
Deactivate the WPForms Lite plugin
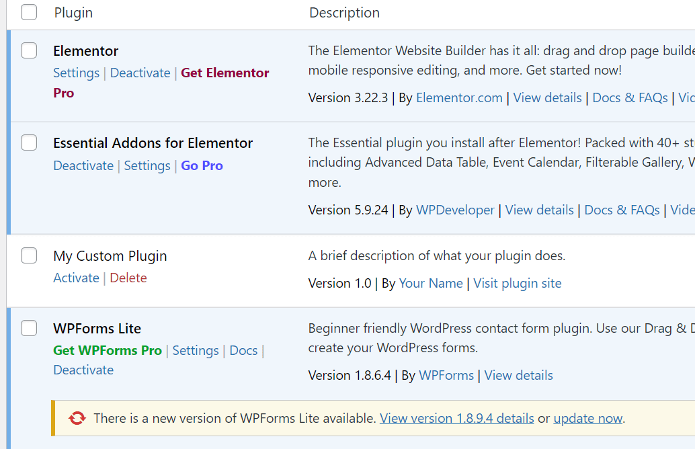pyautogui.click(x=83, y=370)
